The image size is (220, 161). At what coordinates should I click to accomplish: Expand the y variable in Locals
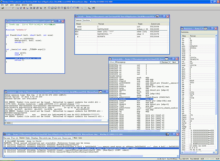point(76,34)
